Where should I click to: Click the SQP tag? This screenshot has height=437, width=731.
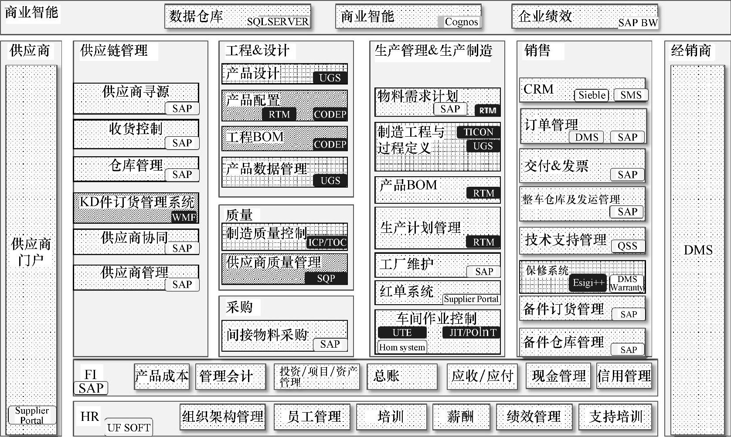click(x=326, y=278)
